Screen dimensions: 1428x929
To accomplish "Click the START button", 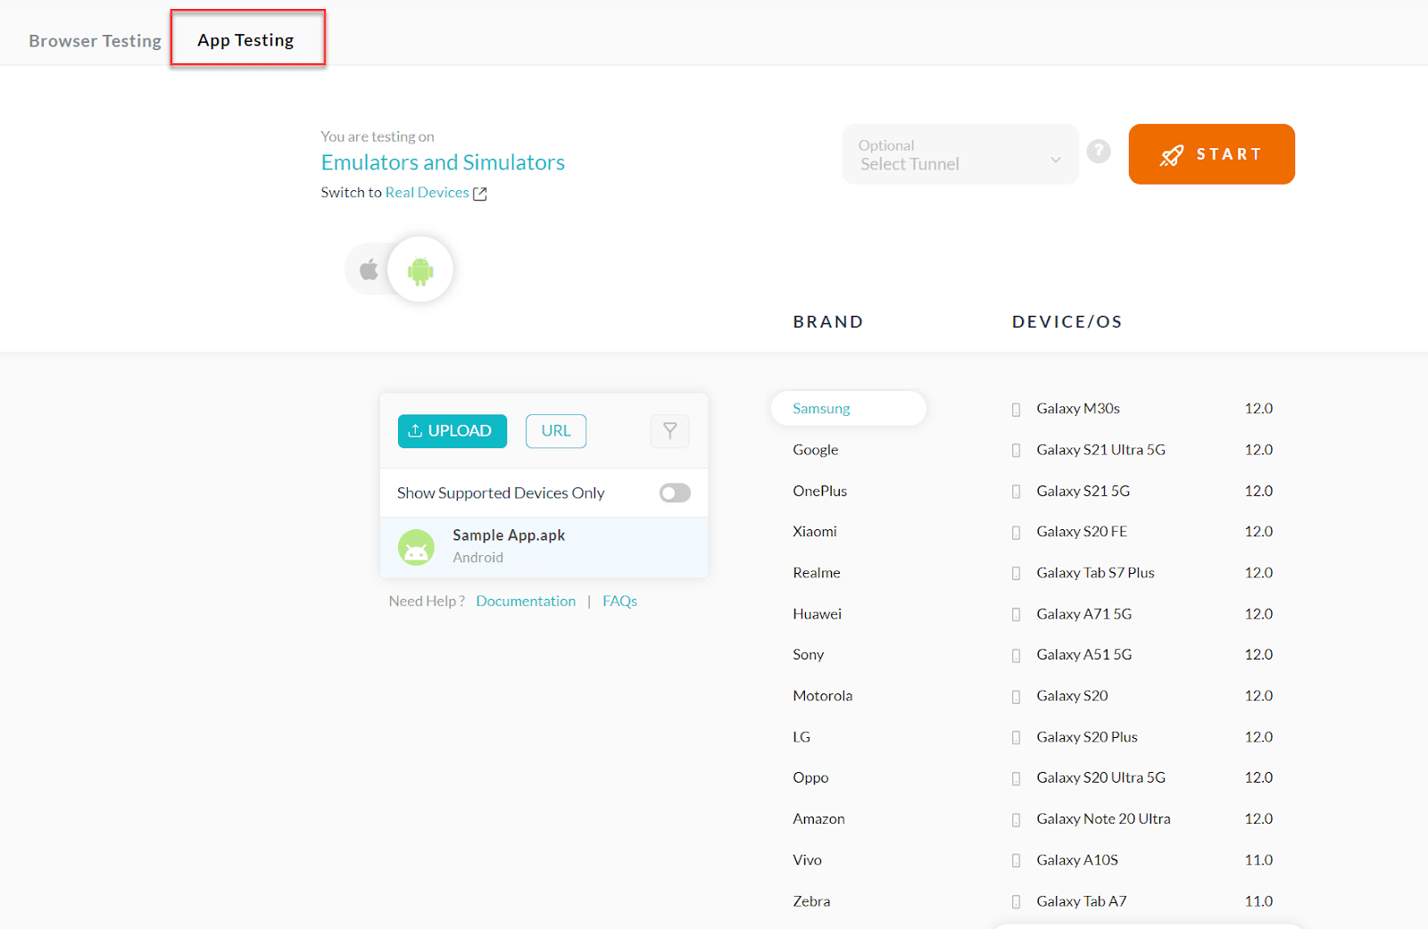I will [x=1211, y=153].
